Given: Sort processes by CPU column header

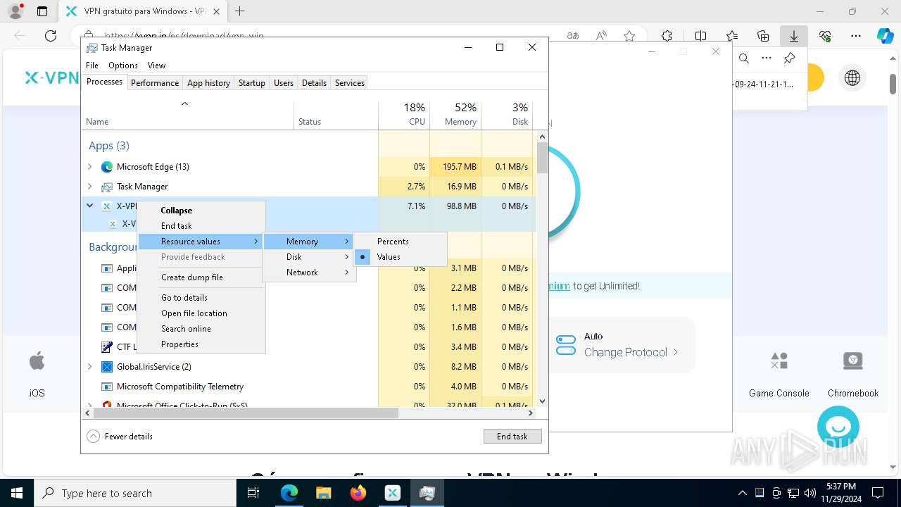Looking at the screenshot, I should tap(404, 115).
